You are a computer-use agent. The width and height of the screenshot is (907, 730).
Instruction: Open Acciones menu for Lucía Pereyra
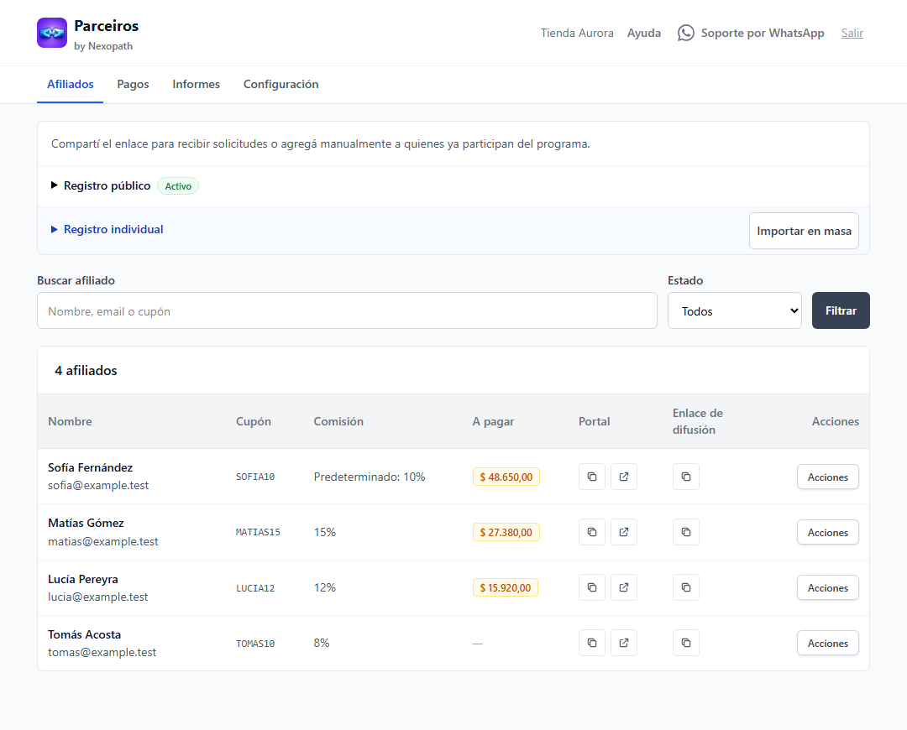coord(828,588)
